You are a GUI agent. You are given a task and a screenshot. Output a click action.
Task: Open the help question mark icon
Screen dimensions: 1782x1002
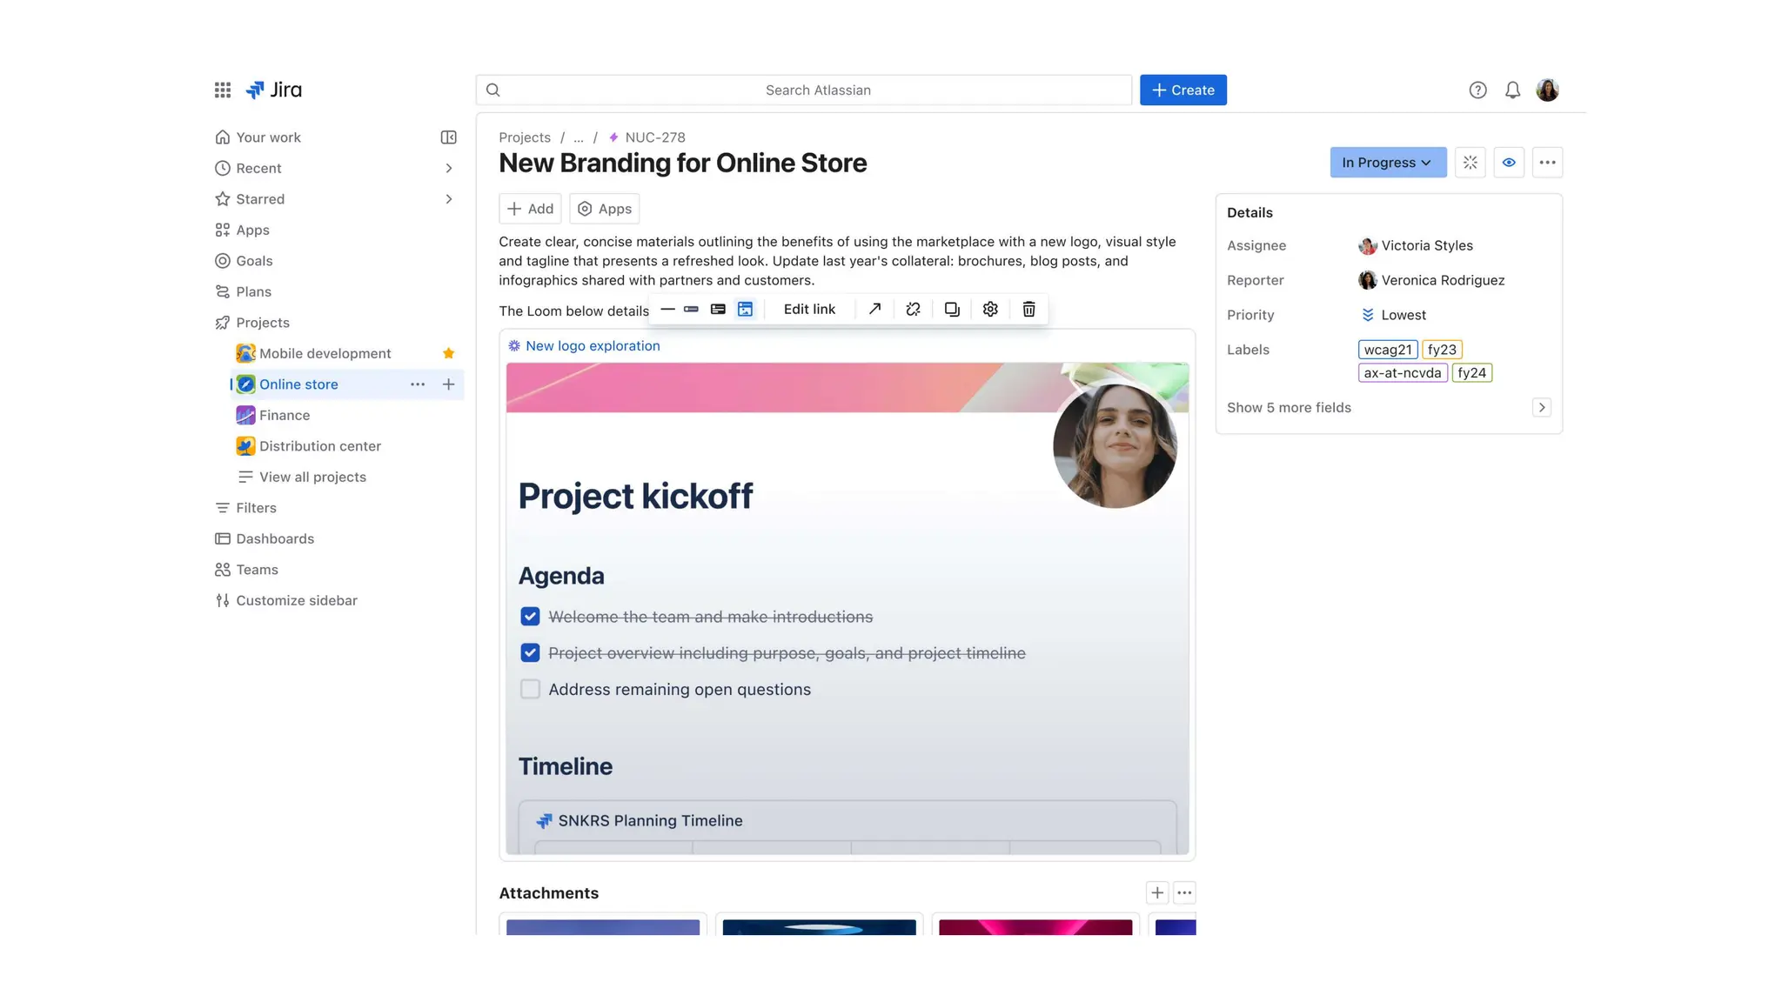[1477, 90]
